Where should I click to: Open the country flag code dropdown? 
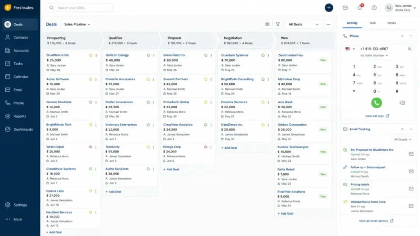(x=350, y=49)
